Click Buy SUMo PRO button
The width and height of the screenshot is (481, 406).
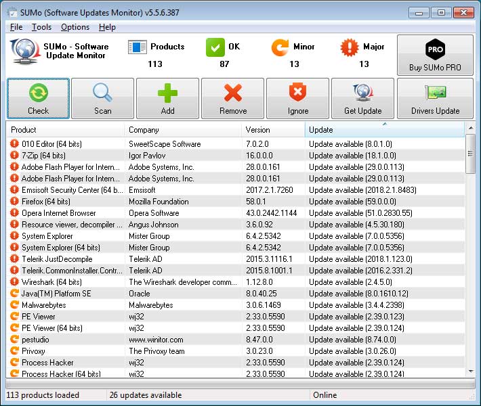point(436,55)
